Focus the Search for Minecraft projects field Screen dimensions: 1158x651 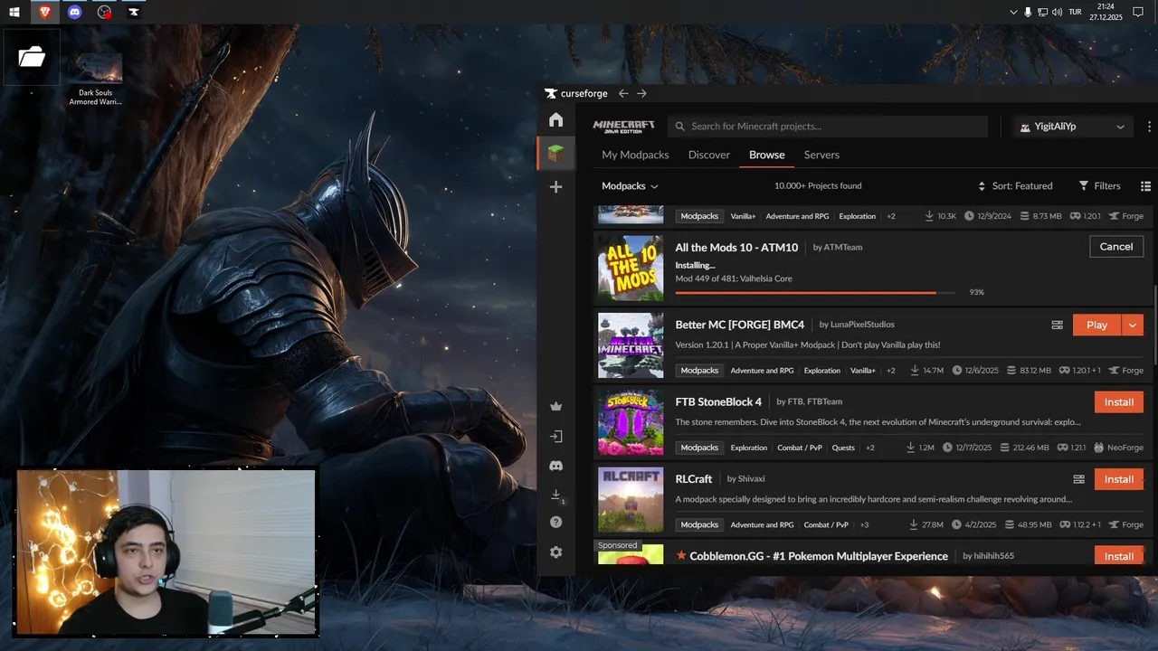828,127
